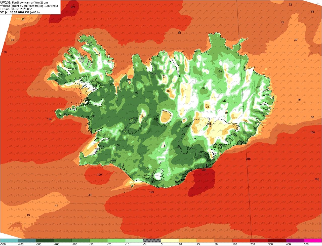
Task: Click the legend swatch between 200 and 300
Action: pyautogui.click(x=259, y=240)
